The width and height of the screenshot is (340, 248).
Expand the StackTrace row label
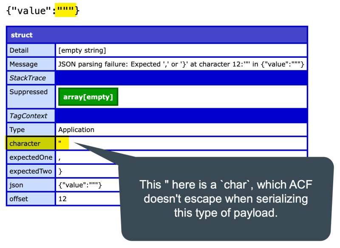[x=28, y=78]
